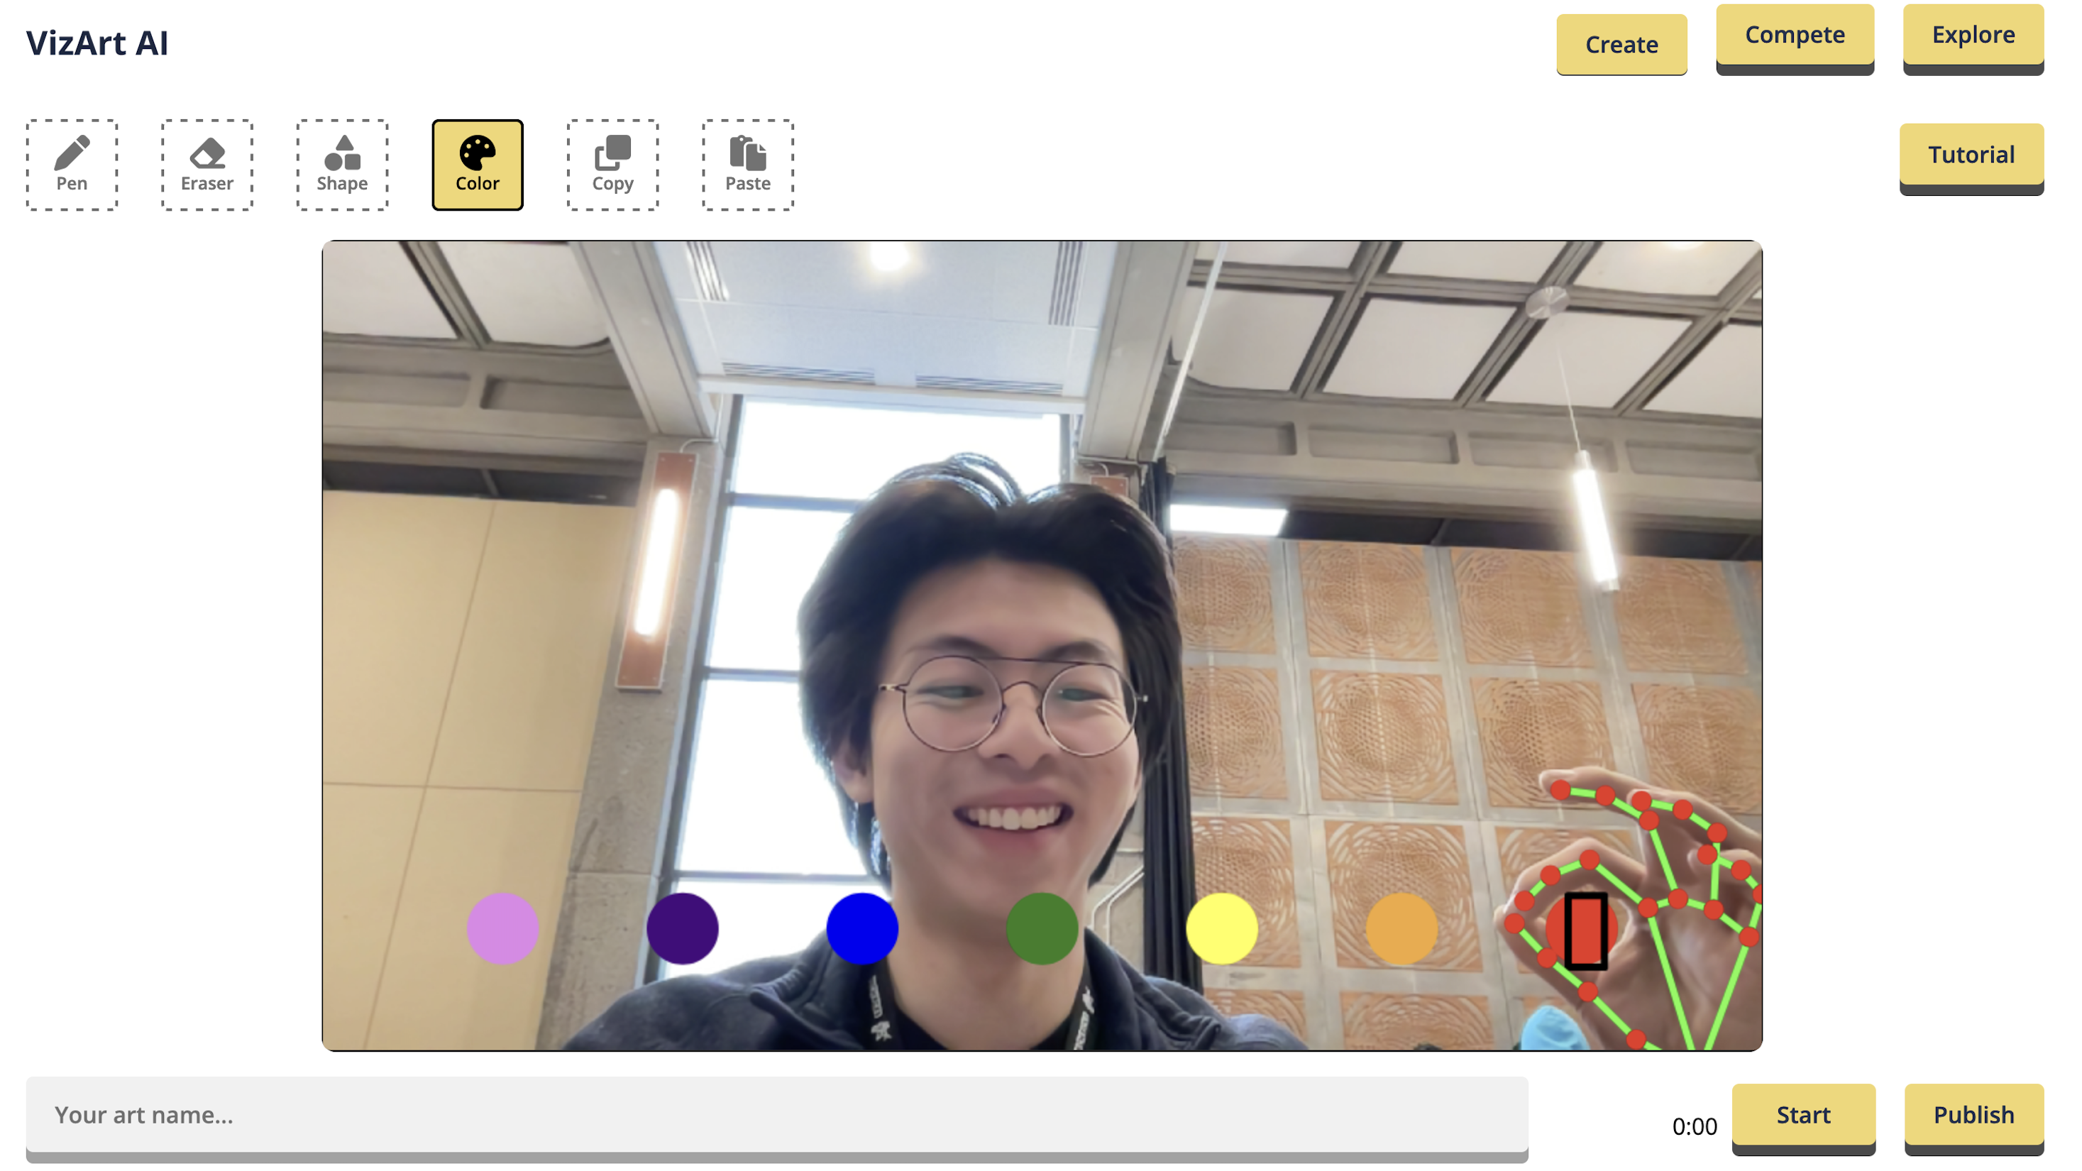
Task: Pick the dark indigo color circle
Action: (x=682, y=928)
